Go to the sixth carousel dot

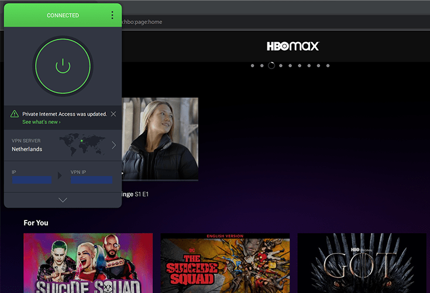300,66
